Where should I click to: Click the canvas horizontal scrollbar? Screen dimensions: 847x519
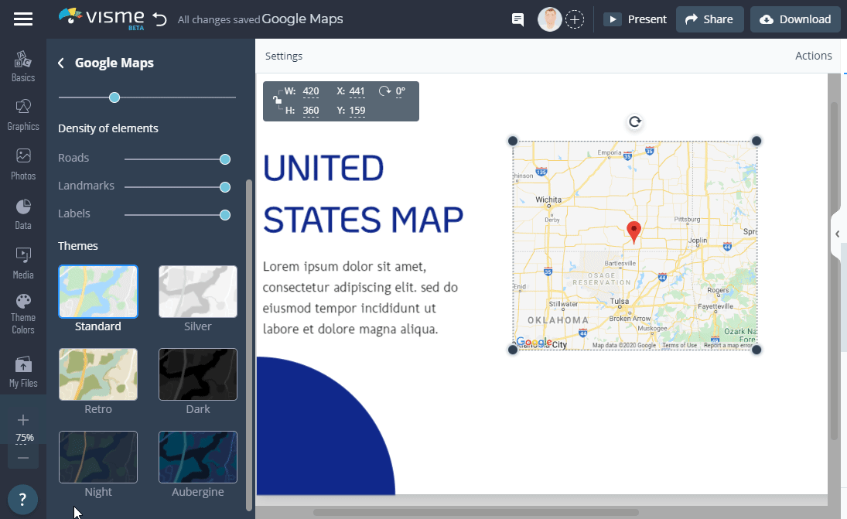click(476, 512)
